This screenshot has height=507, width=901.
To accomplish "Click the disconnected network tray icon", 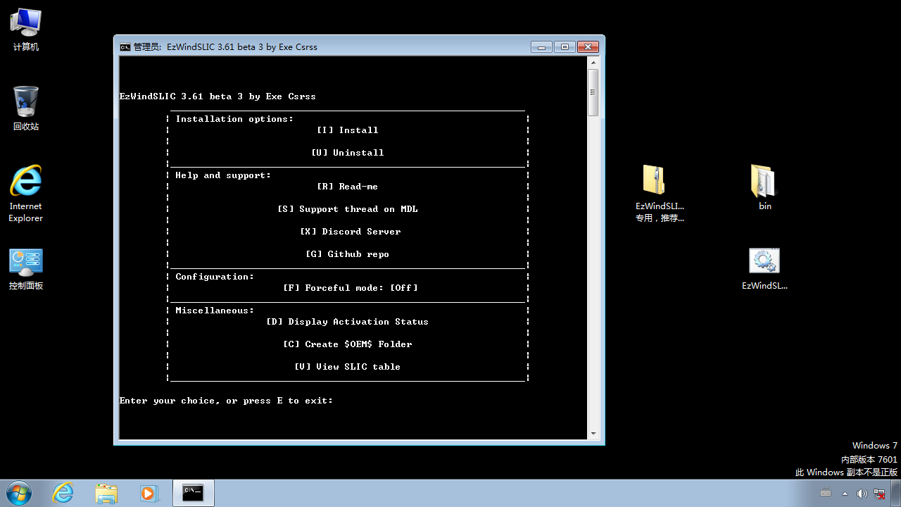I will coord(878,494).
